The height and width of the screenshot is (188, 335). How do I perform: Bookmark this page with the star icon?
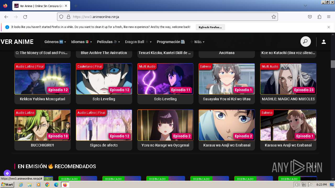pyautogui.click(x=274, y=17)
